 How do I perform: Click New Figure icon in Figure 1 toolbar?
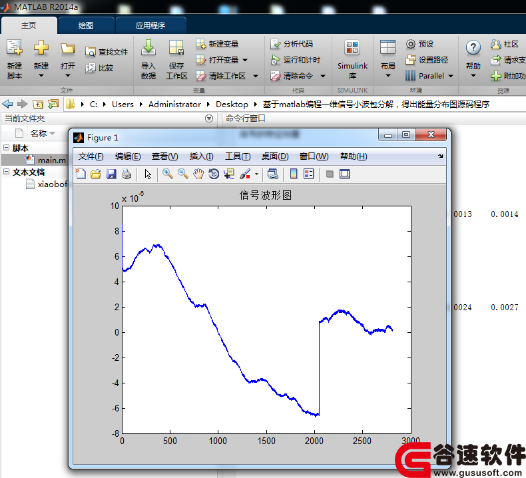(x=81, y=174)
